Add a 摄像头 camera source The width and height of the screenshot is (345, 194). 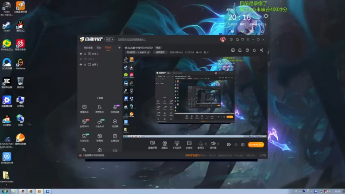point(165,145)
